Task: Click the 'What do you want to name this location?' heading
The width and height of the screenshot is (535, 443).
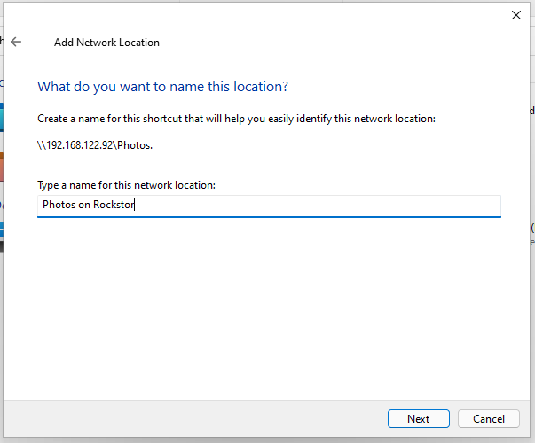Action: [162, 87]
